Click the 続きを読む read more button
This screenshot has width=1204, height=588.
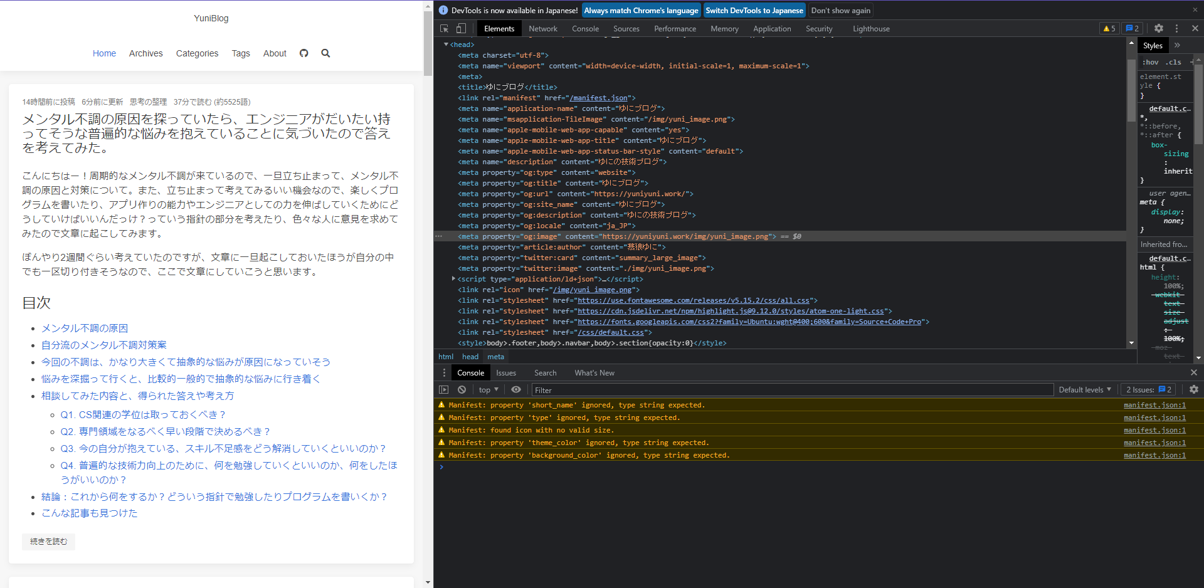(48, 542)
